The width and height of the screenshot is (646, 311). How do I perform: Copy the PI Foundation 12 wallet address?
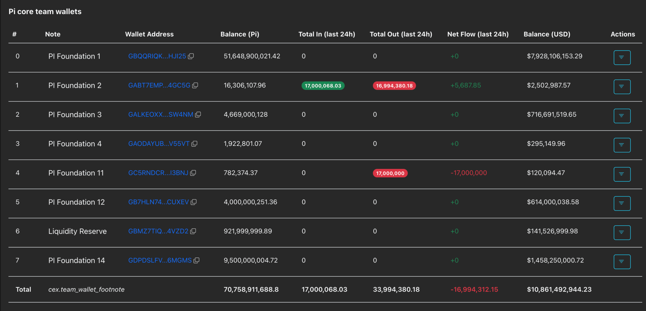pos(193,202)
